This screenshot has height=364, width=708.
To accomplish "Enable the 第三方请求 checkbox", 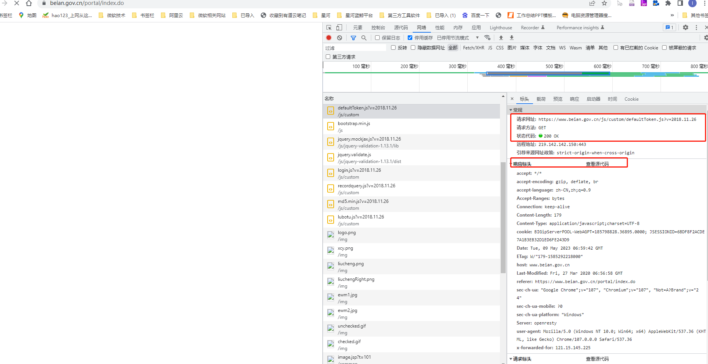I will (328, 57).
